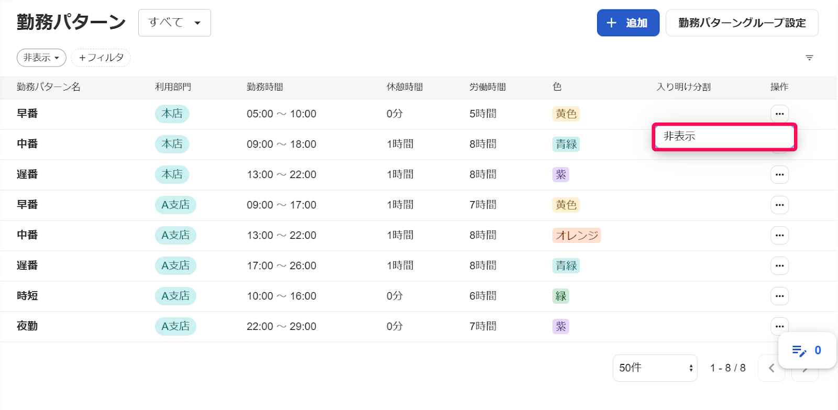Viewport: 838px width, 410px height.
Task: Click the オレンジ color tag
Action: click(577, 235)
